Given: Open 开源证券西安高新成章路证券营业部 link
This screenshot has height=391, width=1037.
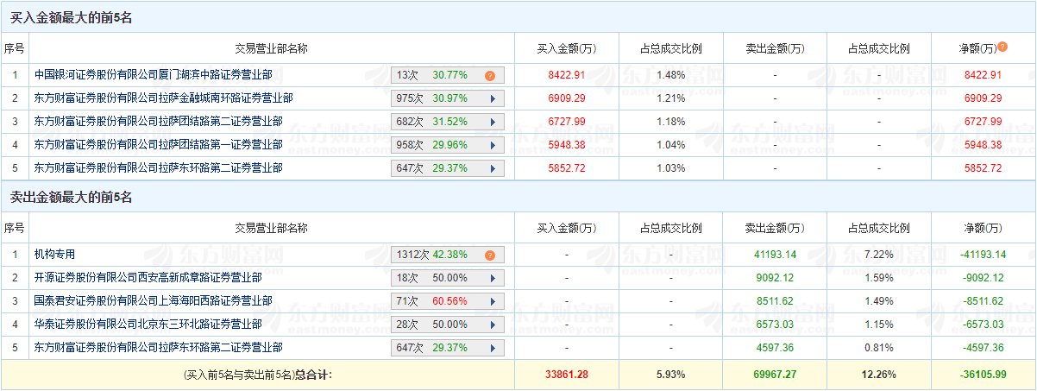Looking at the screenshot, I should 148,279.
